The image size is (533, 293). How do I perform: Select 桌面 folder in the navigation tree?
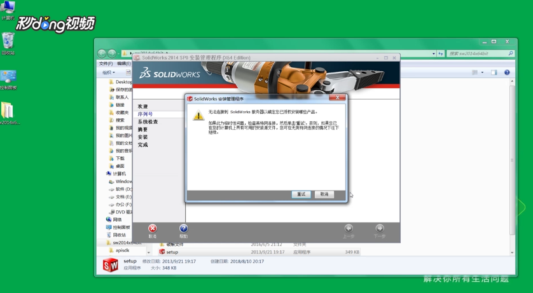(x=116, y=166)
